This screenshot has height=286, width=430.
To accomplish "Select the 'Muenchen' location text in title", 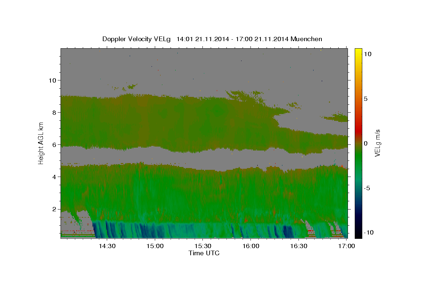I will 307,39.
